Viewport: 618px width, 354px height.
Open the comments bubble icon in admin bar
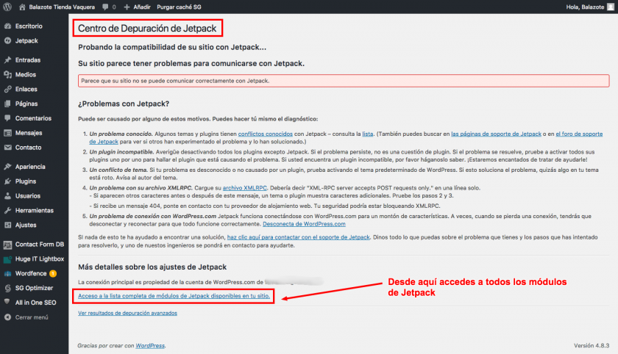pyautogui.click(x=105, y=7)
